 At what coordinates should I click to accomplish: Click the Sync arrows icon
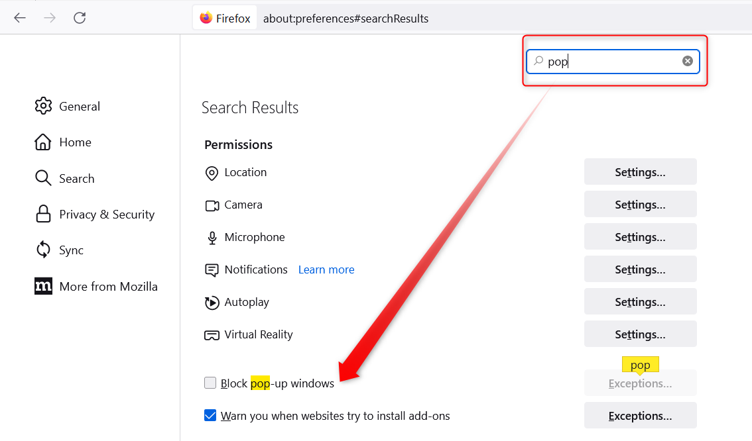[x=43, y=250]
